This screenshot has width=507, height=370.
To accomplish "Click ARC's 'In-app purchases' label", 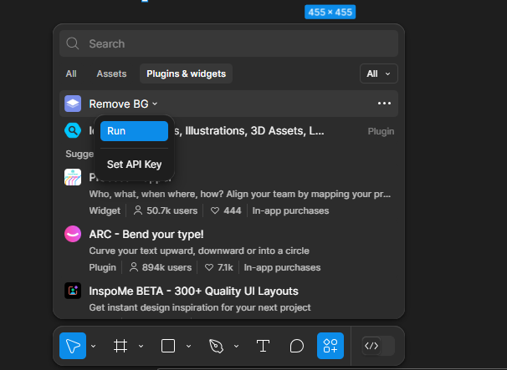I will pyautogui.click(x=282, y=267).
